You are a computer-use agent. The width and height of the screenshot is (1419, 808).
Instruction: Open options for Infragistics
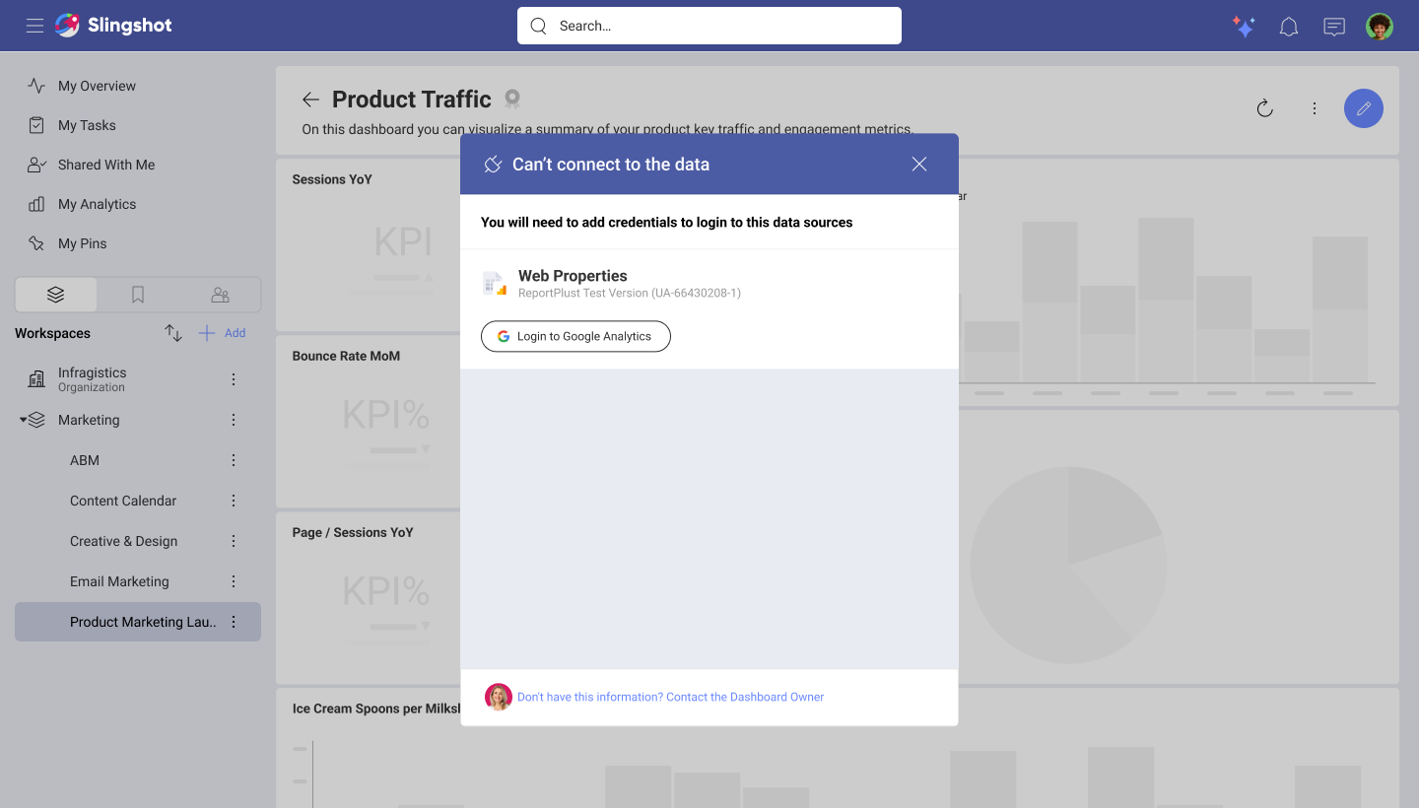pyautogui.click(x=234, y=379)
